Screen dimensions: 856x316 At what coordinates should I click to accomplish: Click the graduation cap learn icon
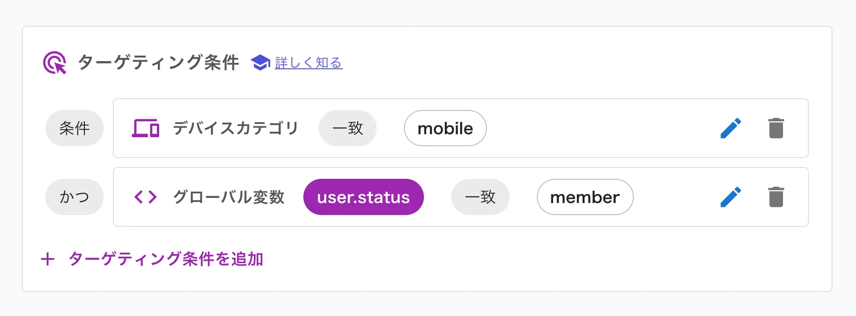260,62
